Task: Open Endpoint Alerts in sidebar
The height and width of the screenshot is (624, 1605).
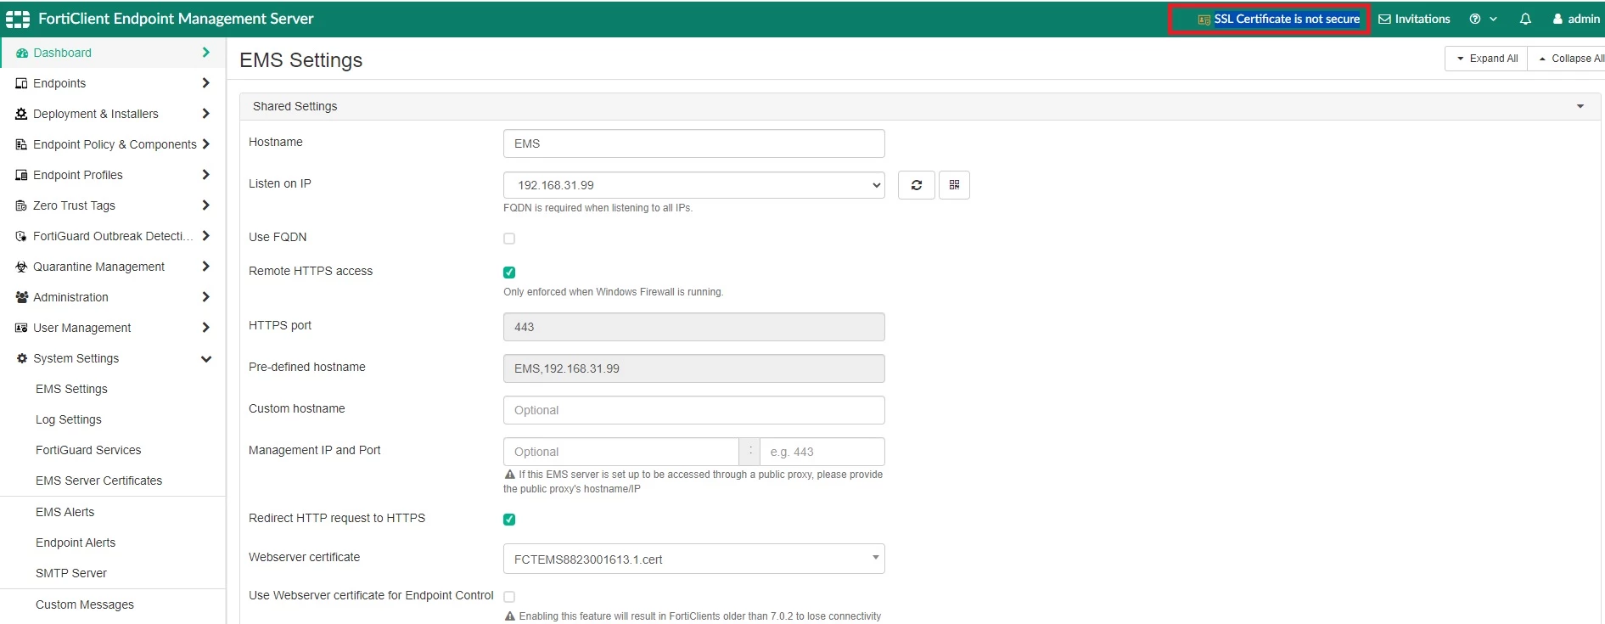Action: (x=76, y=542)
